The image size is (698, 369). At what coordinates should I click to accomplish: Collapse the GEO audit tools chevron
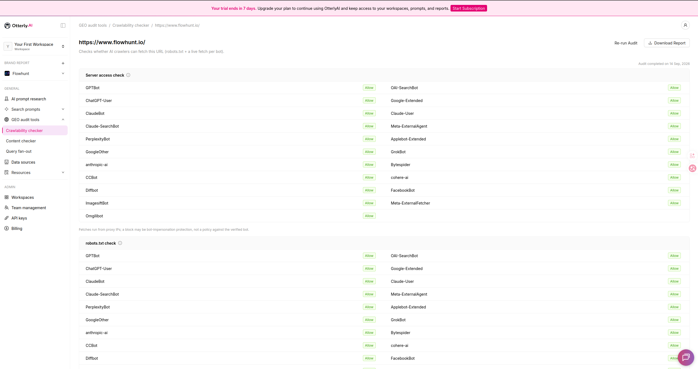(x=63, y=119)
